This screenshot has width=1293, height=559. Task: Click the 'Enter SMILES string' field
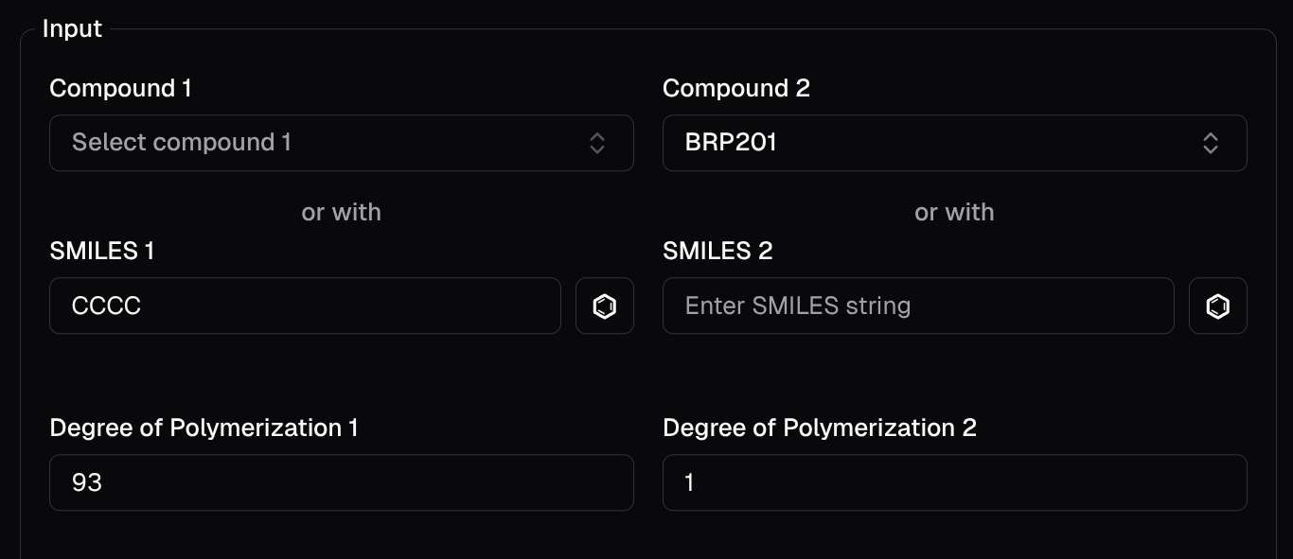(918, 306)
